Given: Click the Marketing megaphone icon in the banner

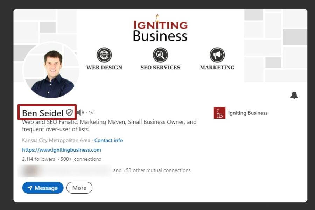Looking at the screenshot, I should [217, 55].
